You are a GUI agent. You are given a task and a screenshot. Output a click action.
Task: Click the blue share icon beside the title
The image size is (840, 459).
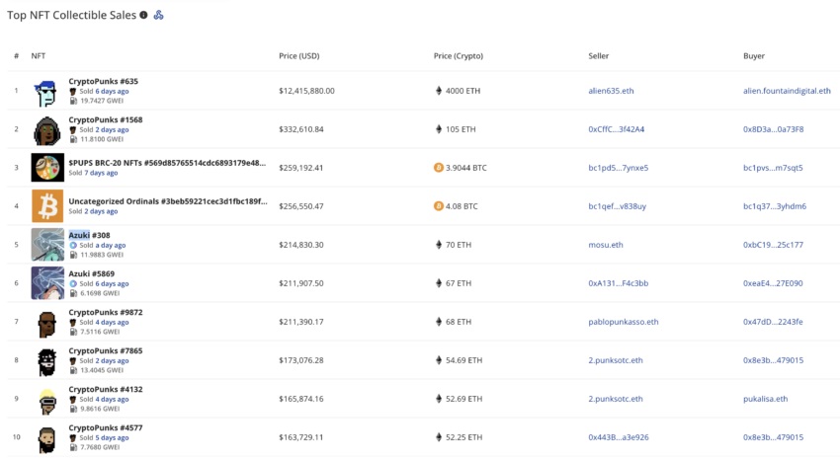tap(158, 15)
